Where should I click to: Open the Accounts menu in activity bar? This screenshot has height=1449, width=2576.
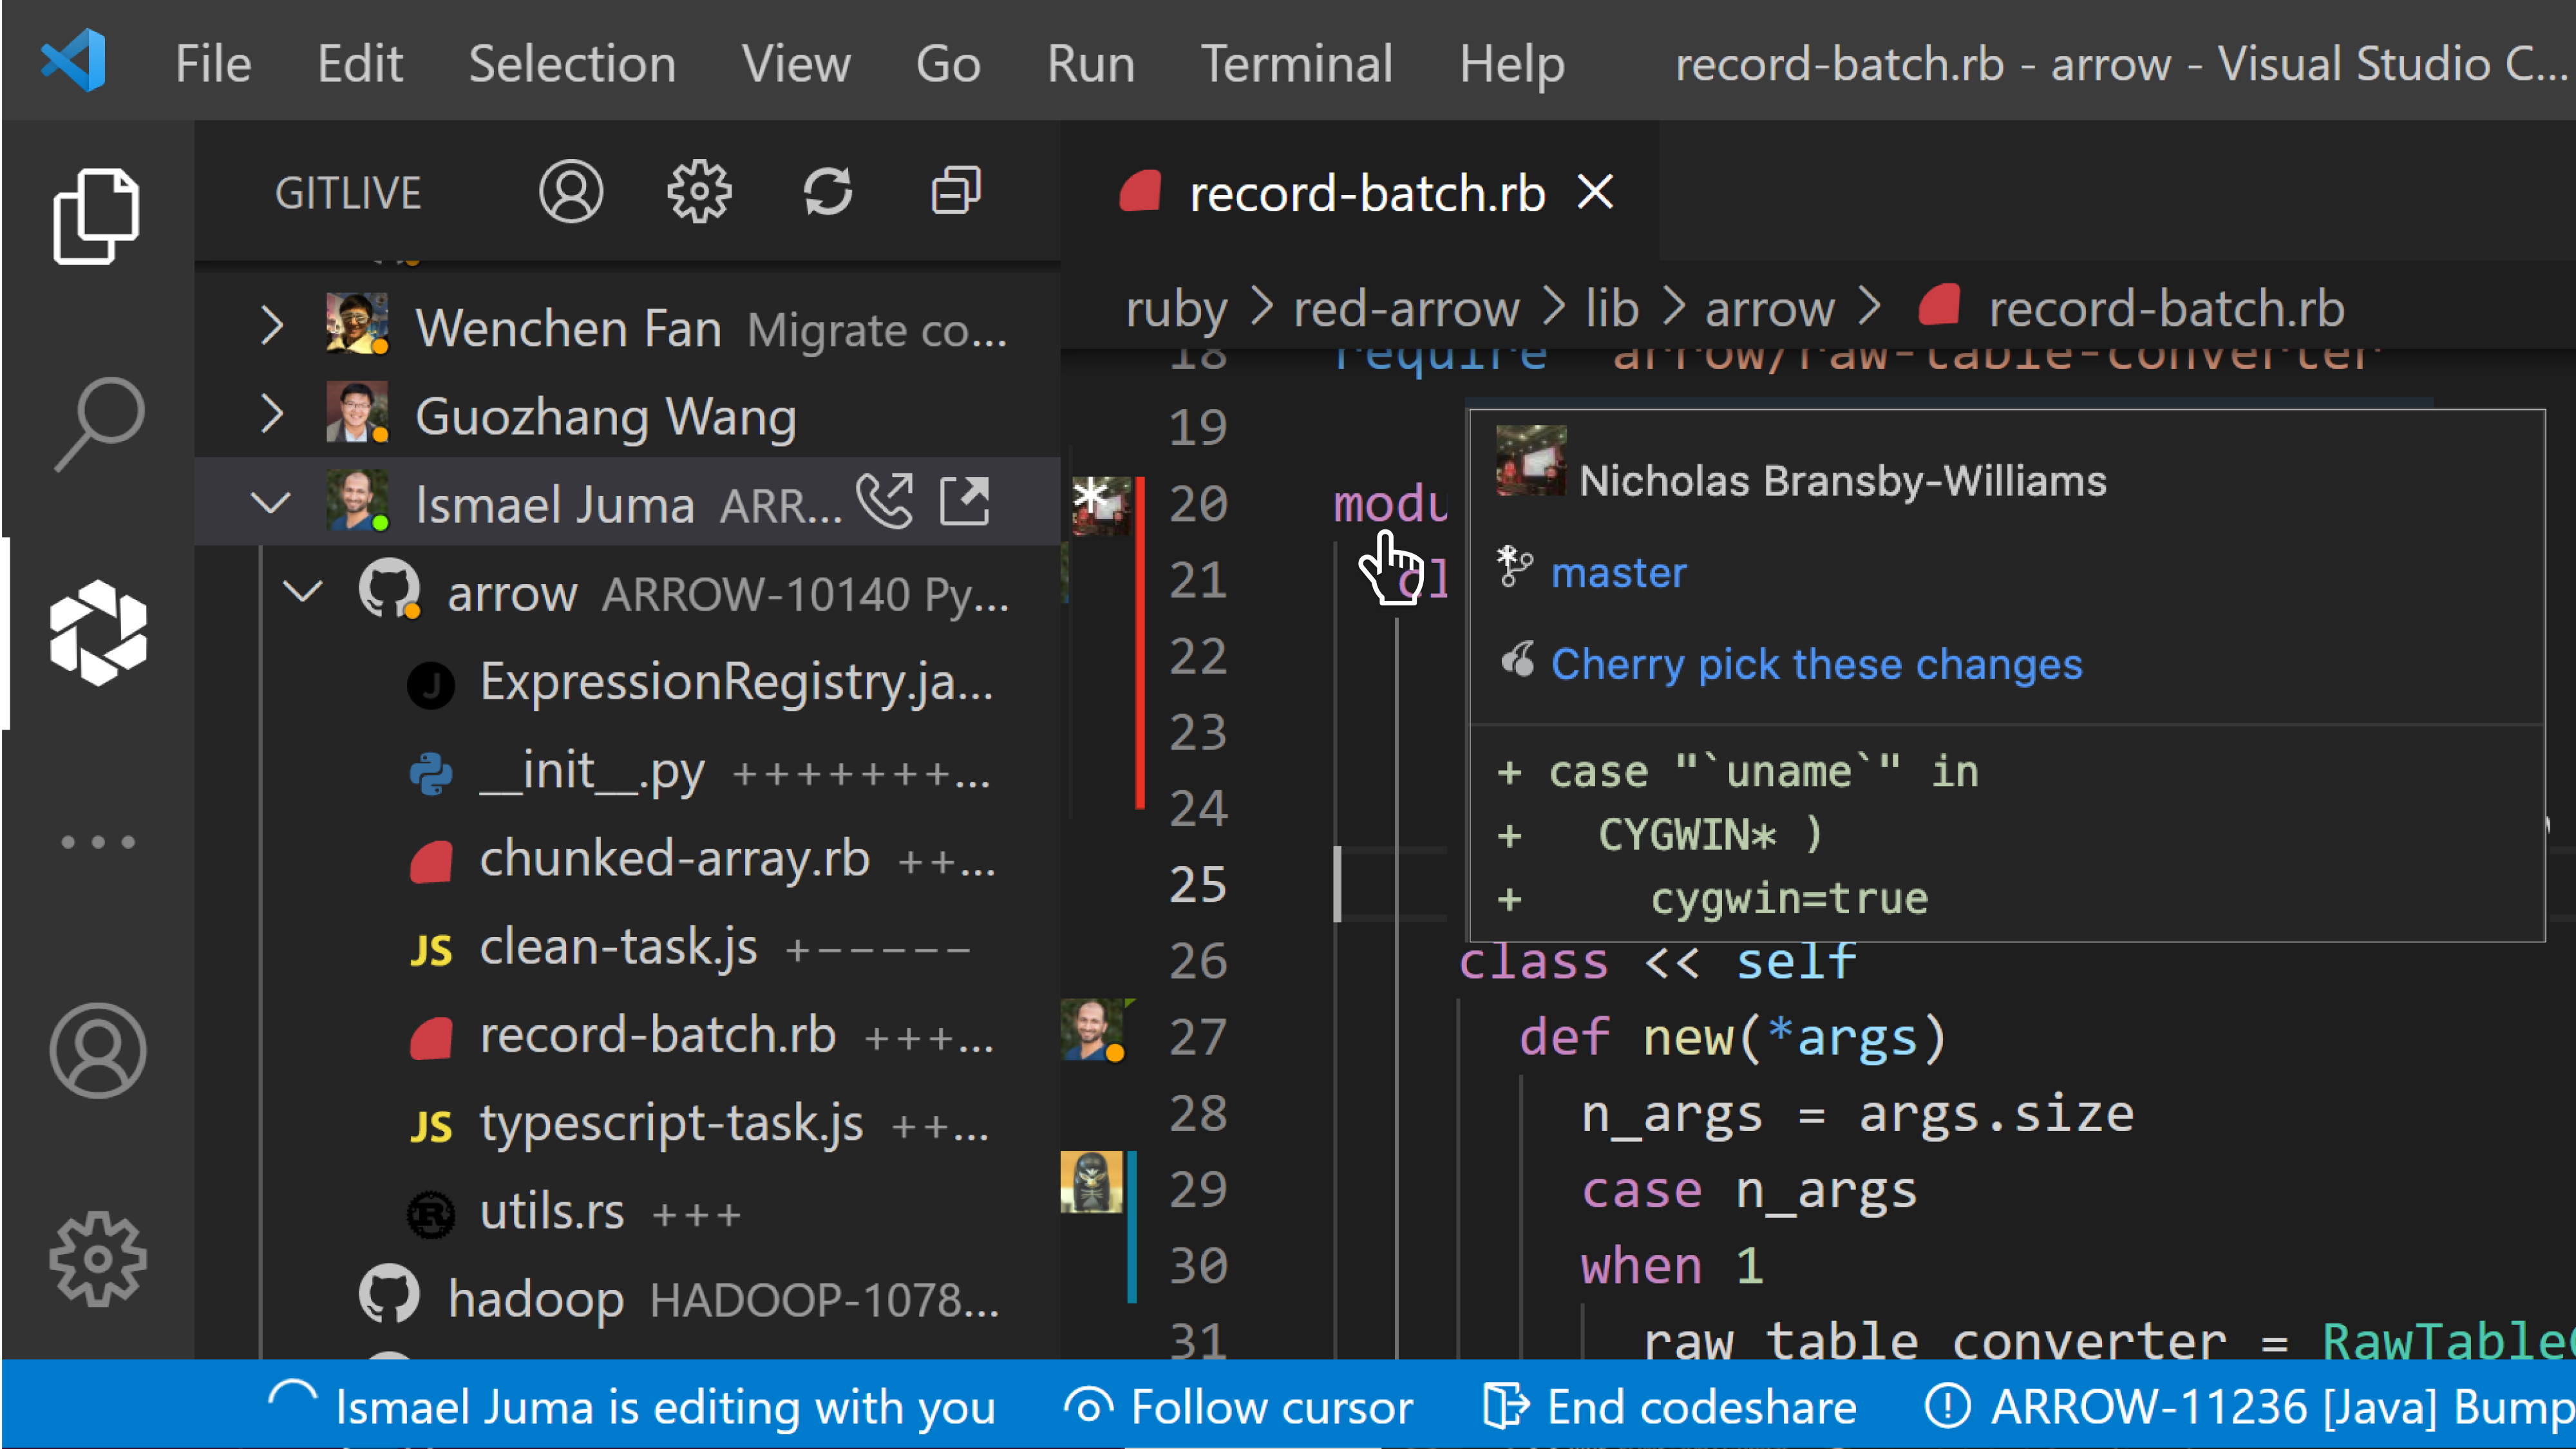click(98, 1051)
